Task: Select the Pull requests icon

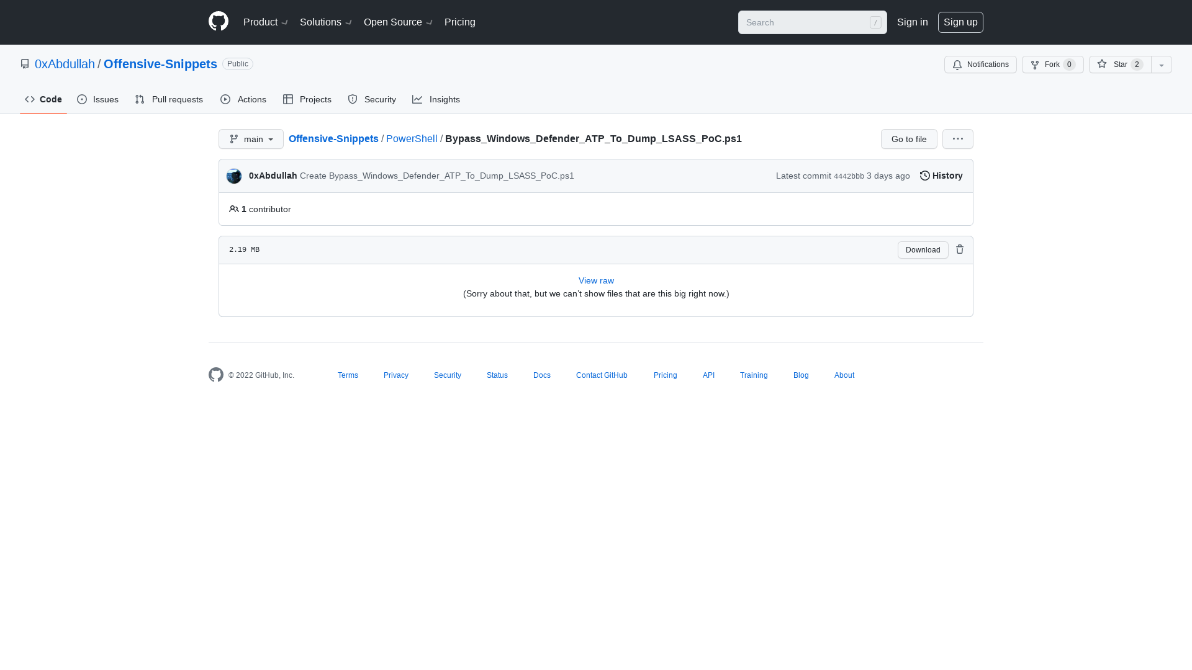Action: [139, 99]
